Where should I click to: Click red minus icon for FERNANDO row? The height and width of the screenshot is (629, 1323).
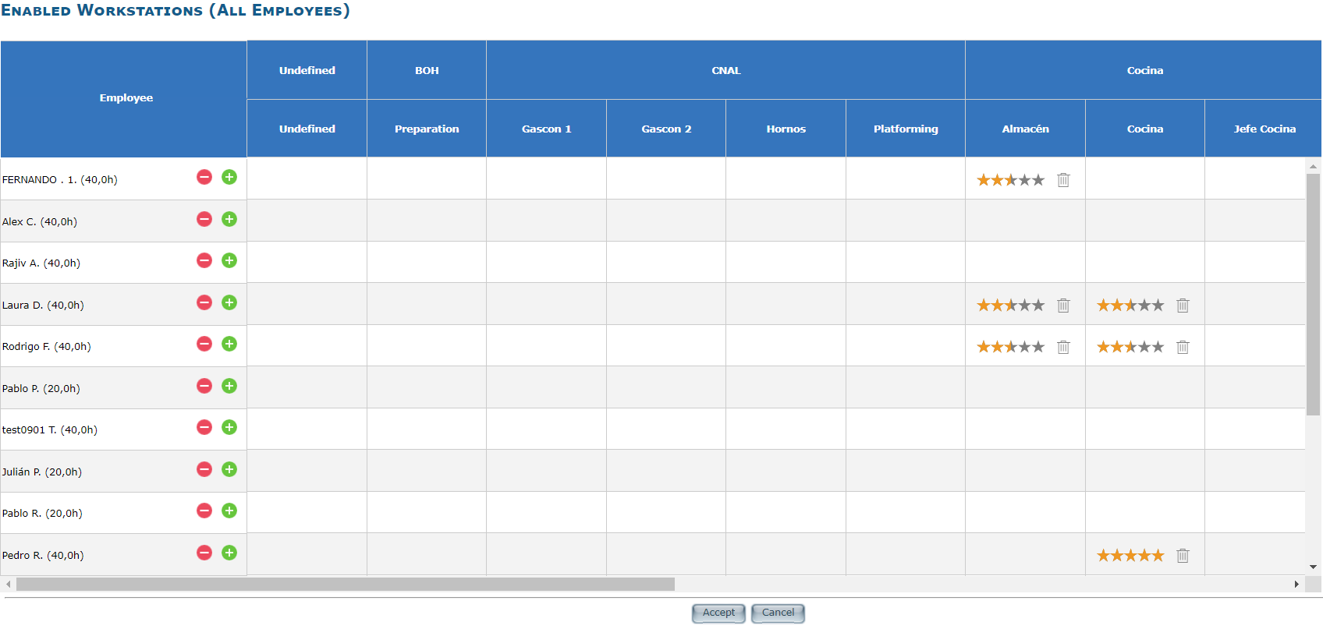tap(204, 177)
